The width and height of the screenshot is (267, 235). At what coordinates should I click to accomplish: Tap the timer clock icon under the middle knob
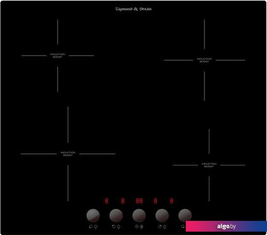137,226
